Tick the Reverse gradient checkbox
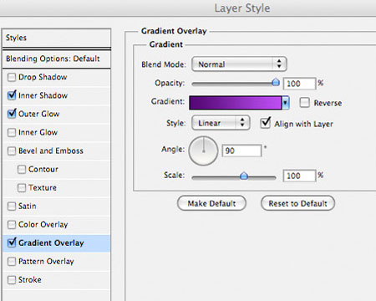Viewport: 376px width, 301px height. 304,103
